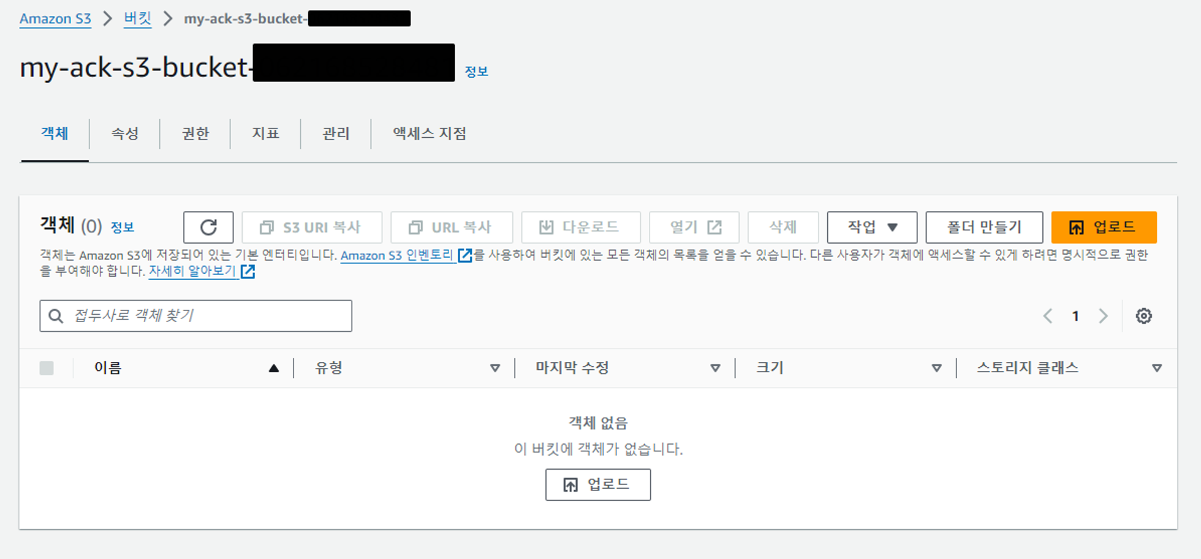Viewport: 1201px width, 559px height.
Task: Open 자세히 알아보기 link
Action: click(192, 271)
